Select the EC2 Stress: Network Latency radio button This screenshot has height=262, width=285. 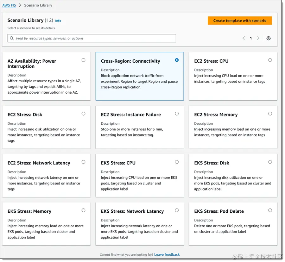[x=84, y=163]
